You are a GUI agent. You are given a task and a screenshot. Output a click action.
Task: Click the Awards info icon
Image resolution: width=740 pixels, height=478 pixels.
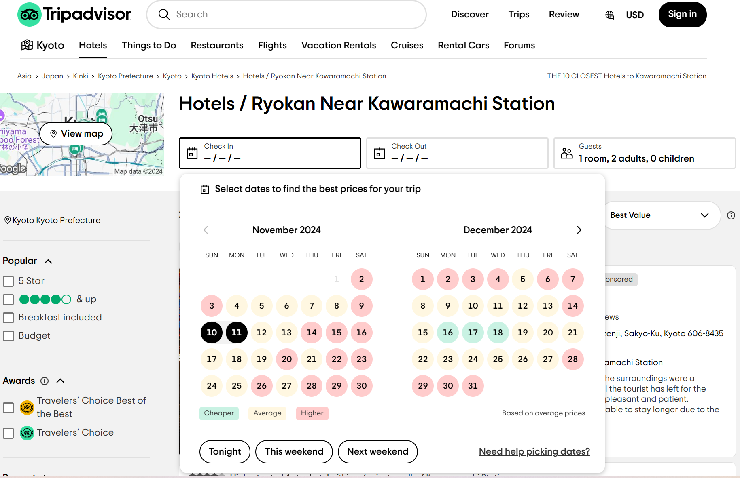[45, 381]
